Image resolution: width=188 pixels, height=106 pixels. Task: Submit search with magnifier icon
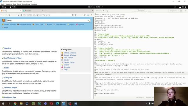[89, 21]
